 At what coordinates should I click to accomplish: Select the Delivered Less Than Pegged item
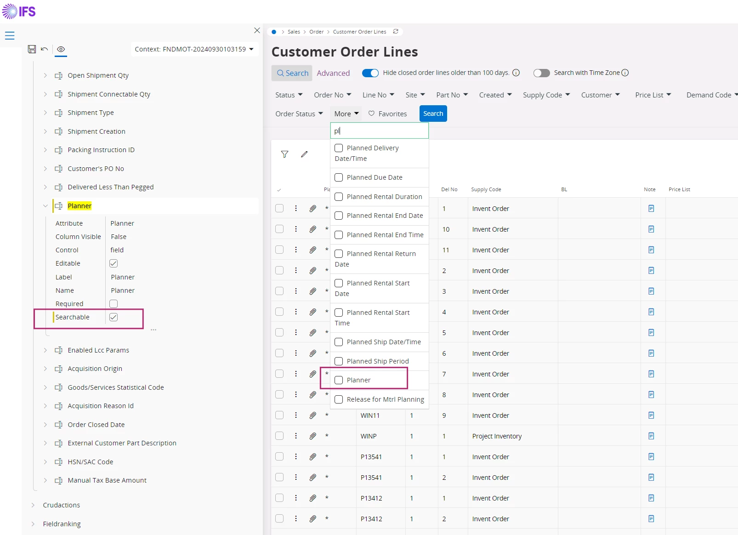(x=110, y=187)
